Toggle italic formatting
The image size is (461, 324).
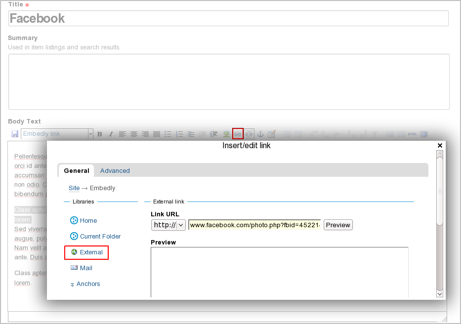(x=111, y=134)
